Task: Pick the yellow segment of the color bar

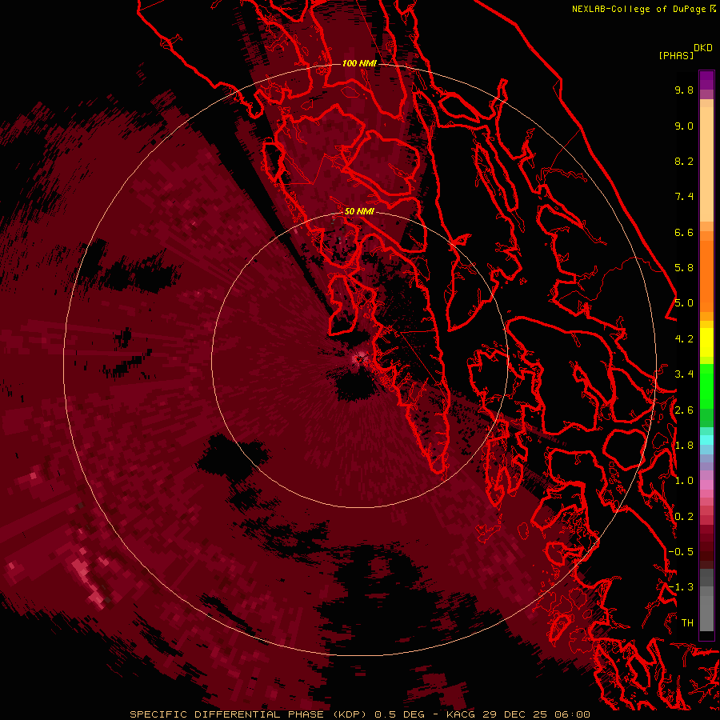Action: point(706,342)
